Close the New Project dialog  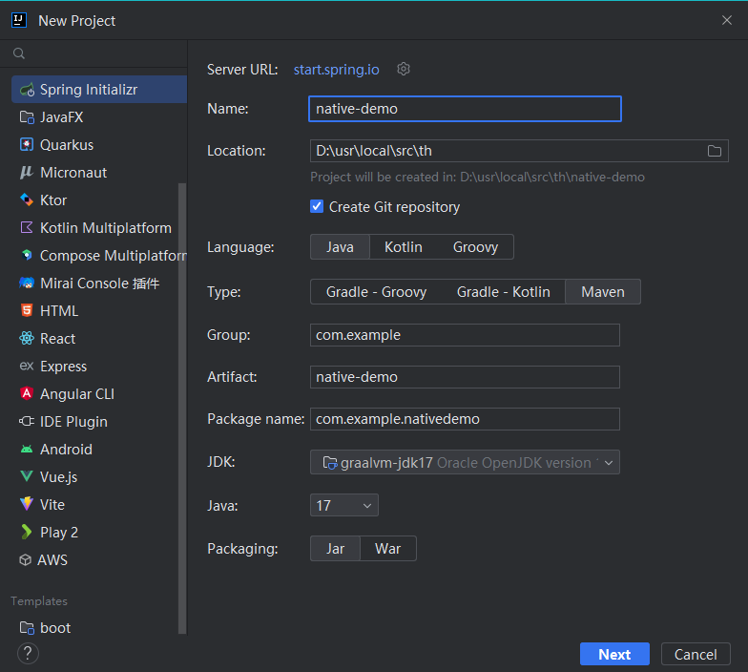727,20
